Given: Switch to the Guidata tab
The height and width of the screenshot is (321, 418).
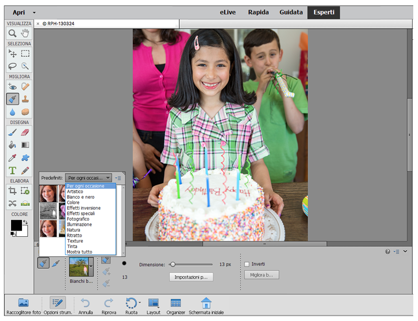Looking at the screenshot, I should [x=291, y=12].
